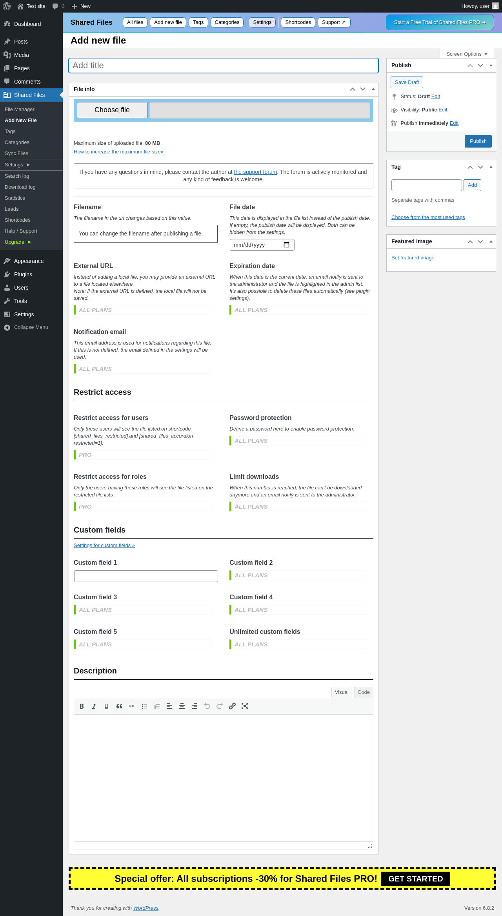Apply italic formatting in Description editor
502x916 pixels.
(94, 706)
